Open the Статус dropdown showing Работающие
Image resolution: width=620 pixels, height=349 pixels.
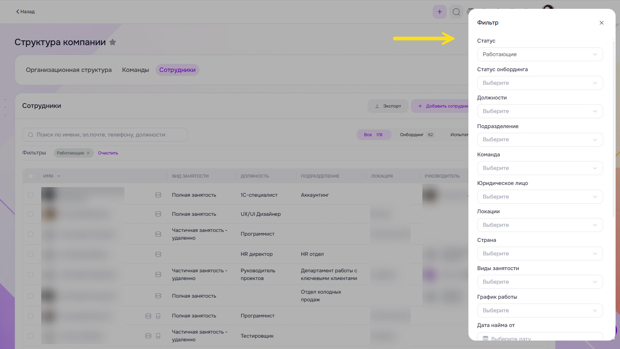click(x=540, y=54)
